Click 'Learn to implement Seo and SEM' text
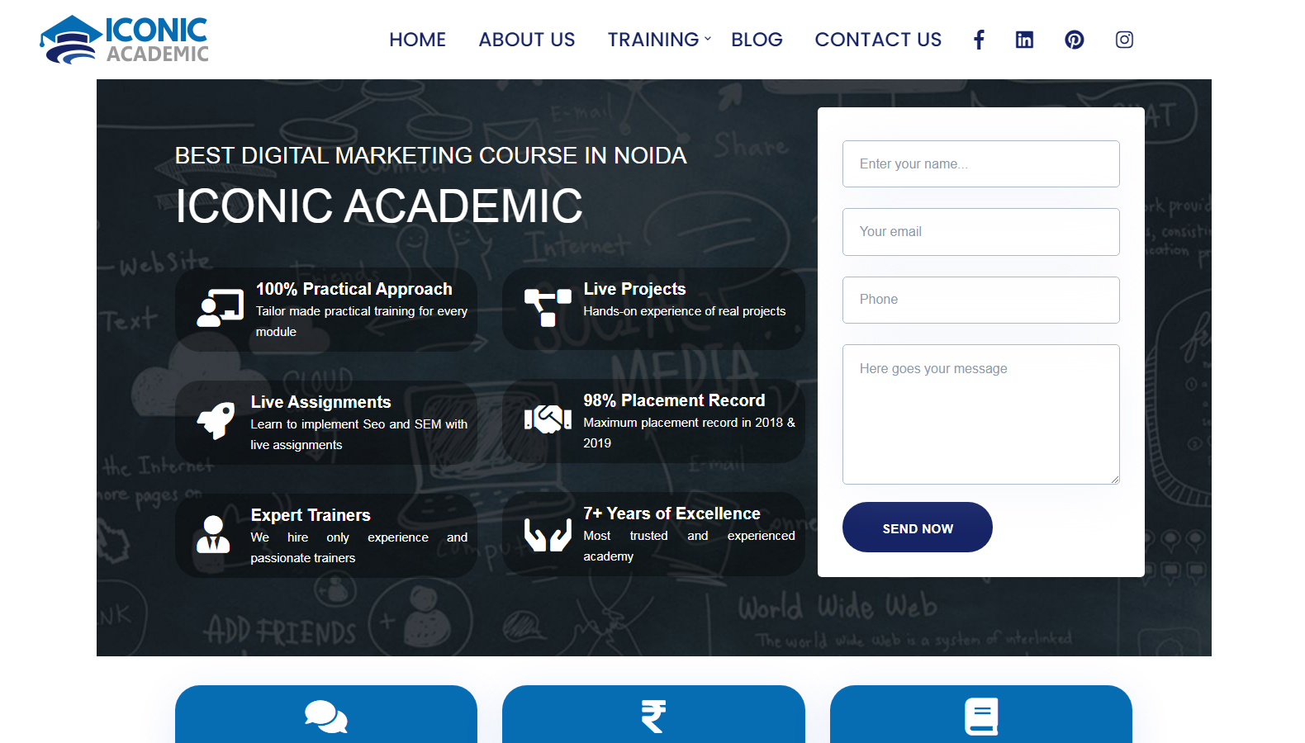This screenshot has width=1305, height=743. click(359, 434)
